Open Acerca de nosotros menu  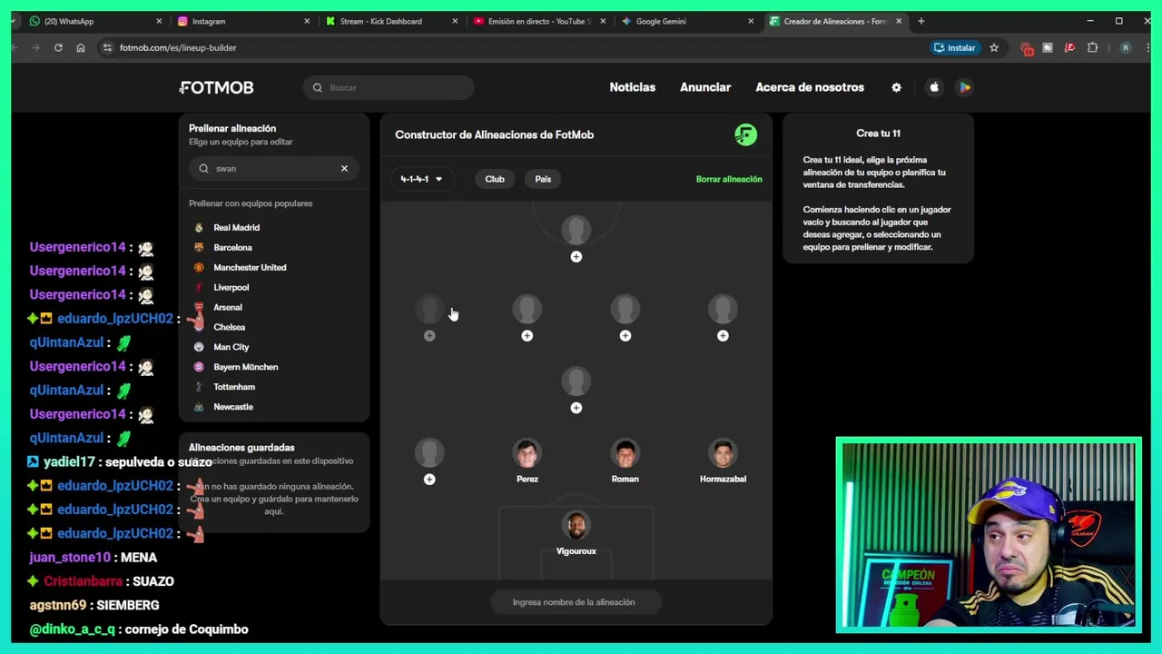(x=810, y=87)
